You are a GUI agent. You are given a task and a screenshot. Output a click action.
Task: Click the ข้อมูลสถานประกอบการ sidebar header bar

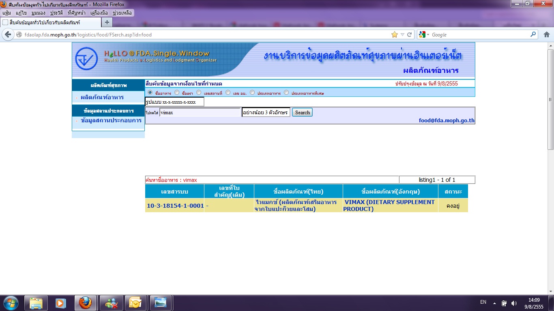pyautogui.click(x=108, y=111)
